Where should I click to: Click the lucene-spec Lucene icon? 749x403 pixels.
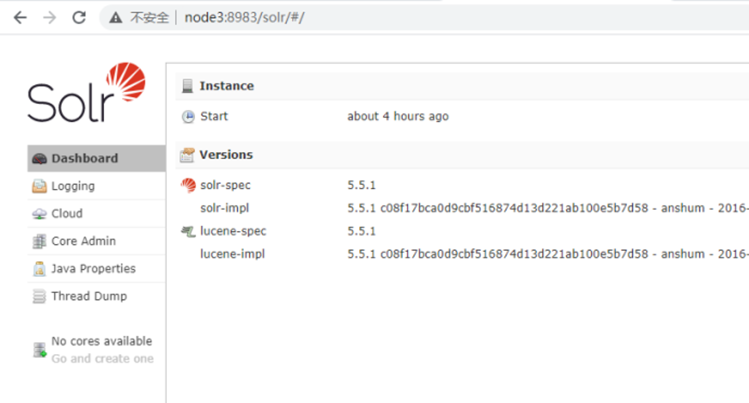click(188, 231)
